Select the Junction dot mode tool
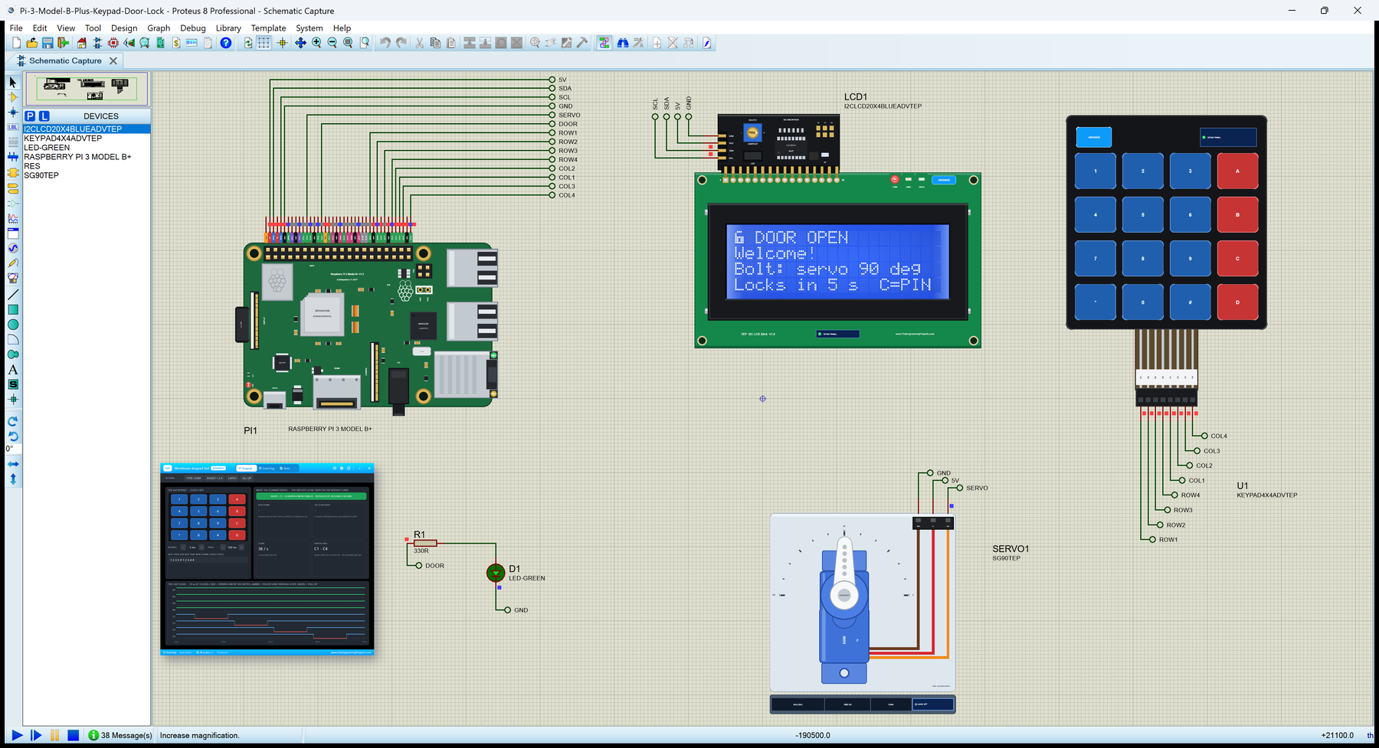Viewport: 1379px width, 748px height. pyautogui.click(x=13, y=113)
